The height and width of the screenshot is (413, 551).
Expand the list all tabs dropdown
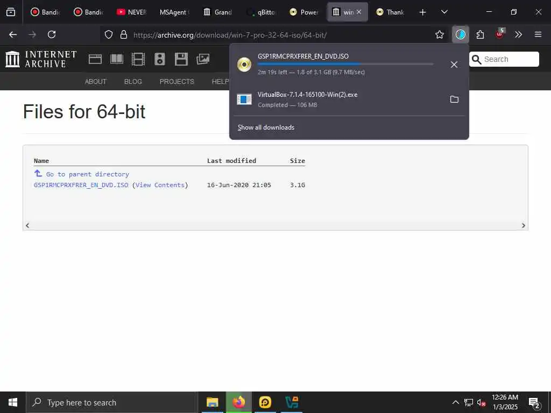[x=444, y=12]
